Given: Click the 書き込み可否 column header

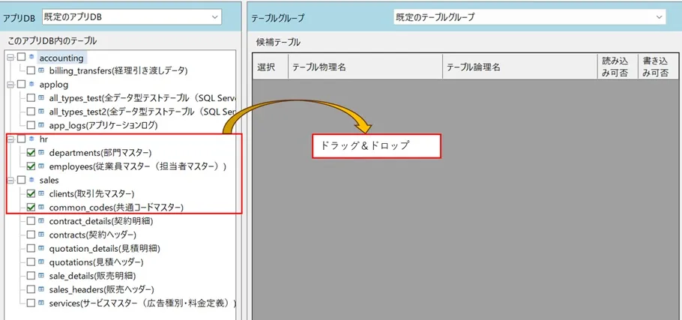Looking at the screenshot, I should point(659,67).
